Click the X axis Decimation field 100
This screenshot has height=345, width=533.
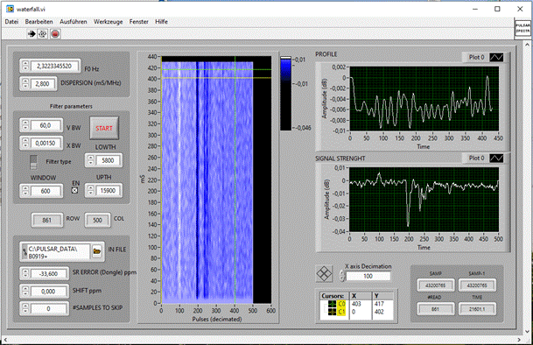pyautogui.click(x=368, y=276)
